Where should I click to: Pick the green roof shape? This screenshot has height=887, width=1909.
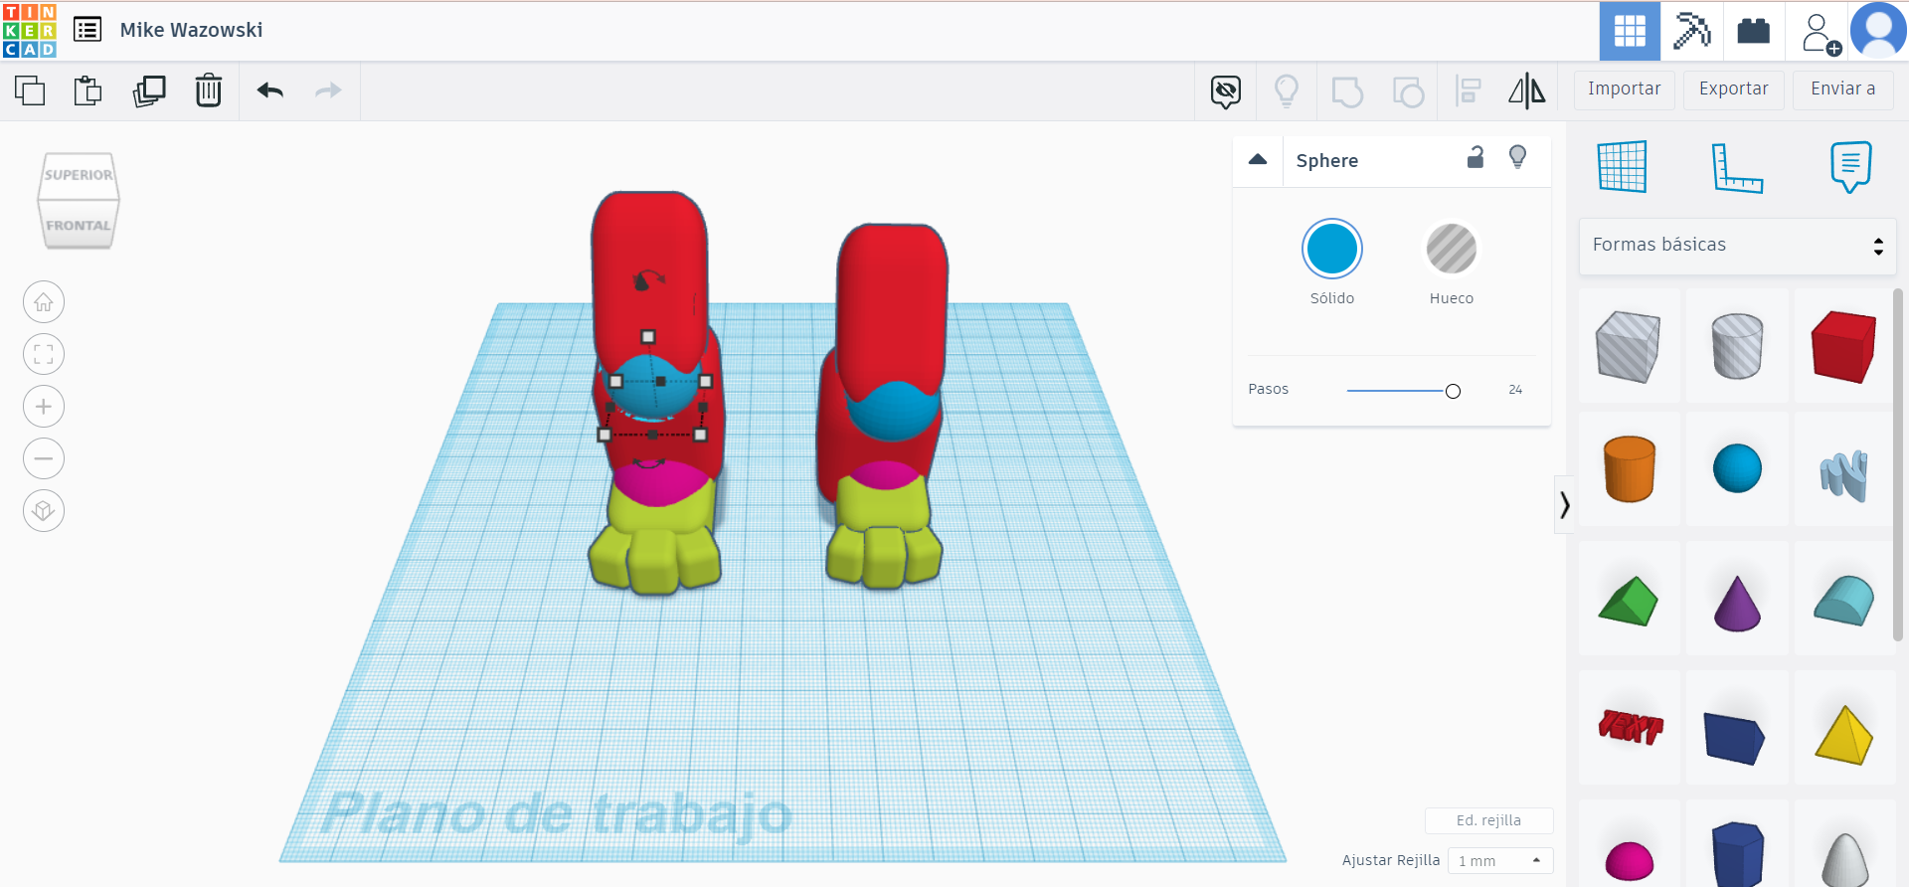[1629, 601]
